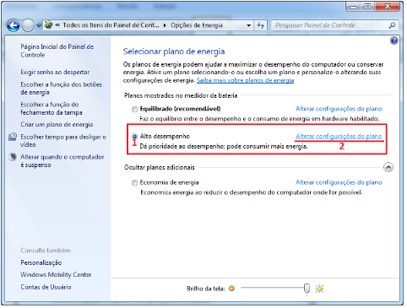Go back with the Back arrow button
This screenshot has width=407, height=308.
[x=13, y=25]
